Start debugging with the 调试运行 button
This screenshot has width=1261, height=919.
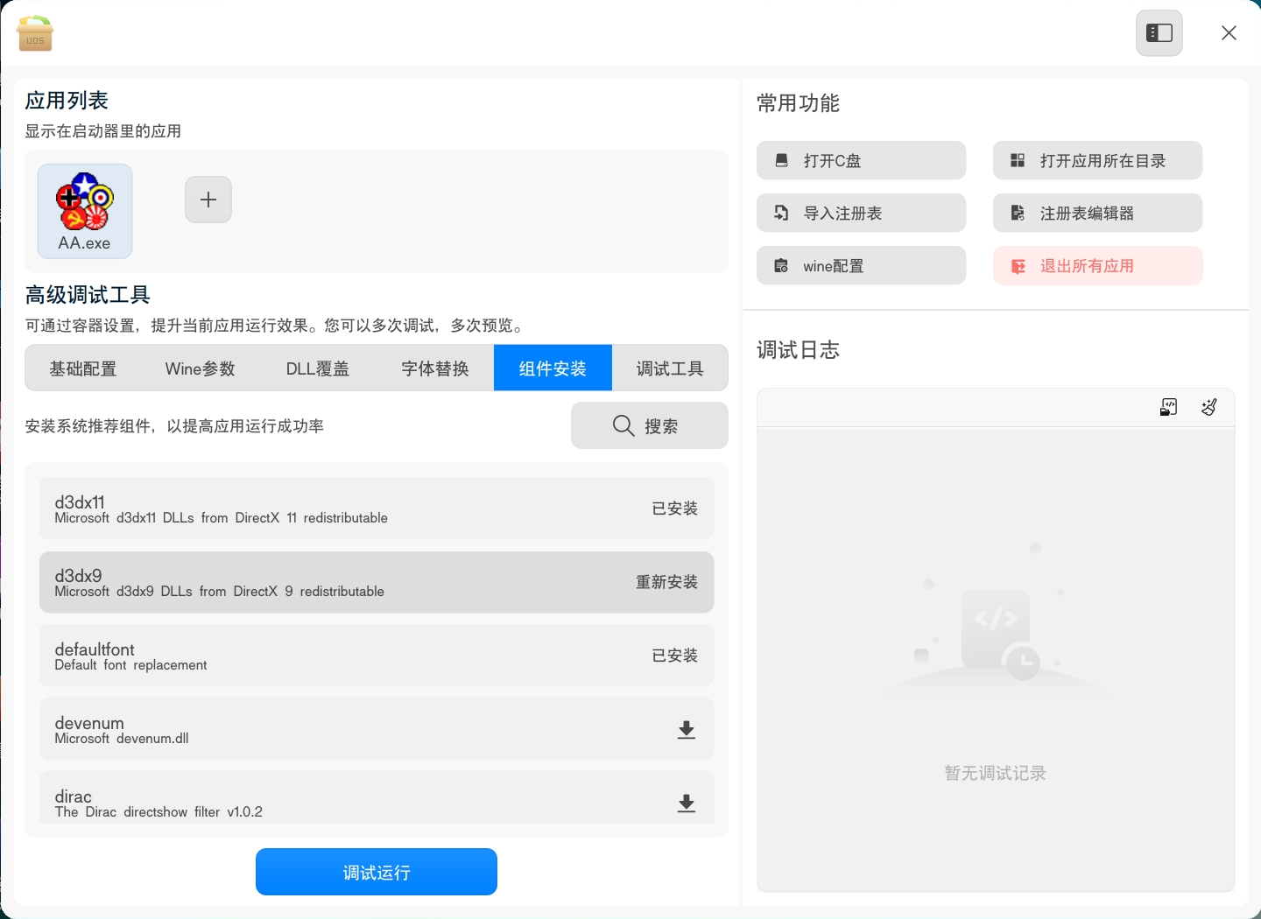pyautogui.click(x=376, y=872)
